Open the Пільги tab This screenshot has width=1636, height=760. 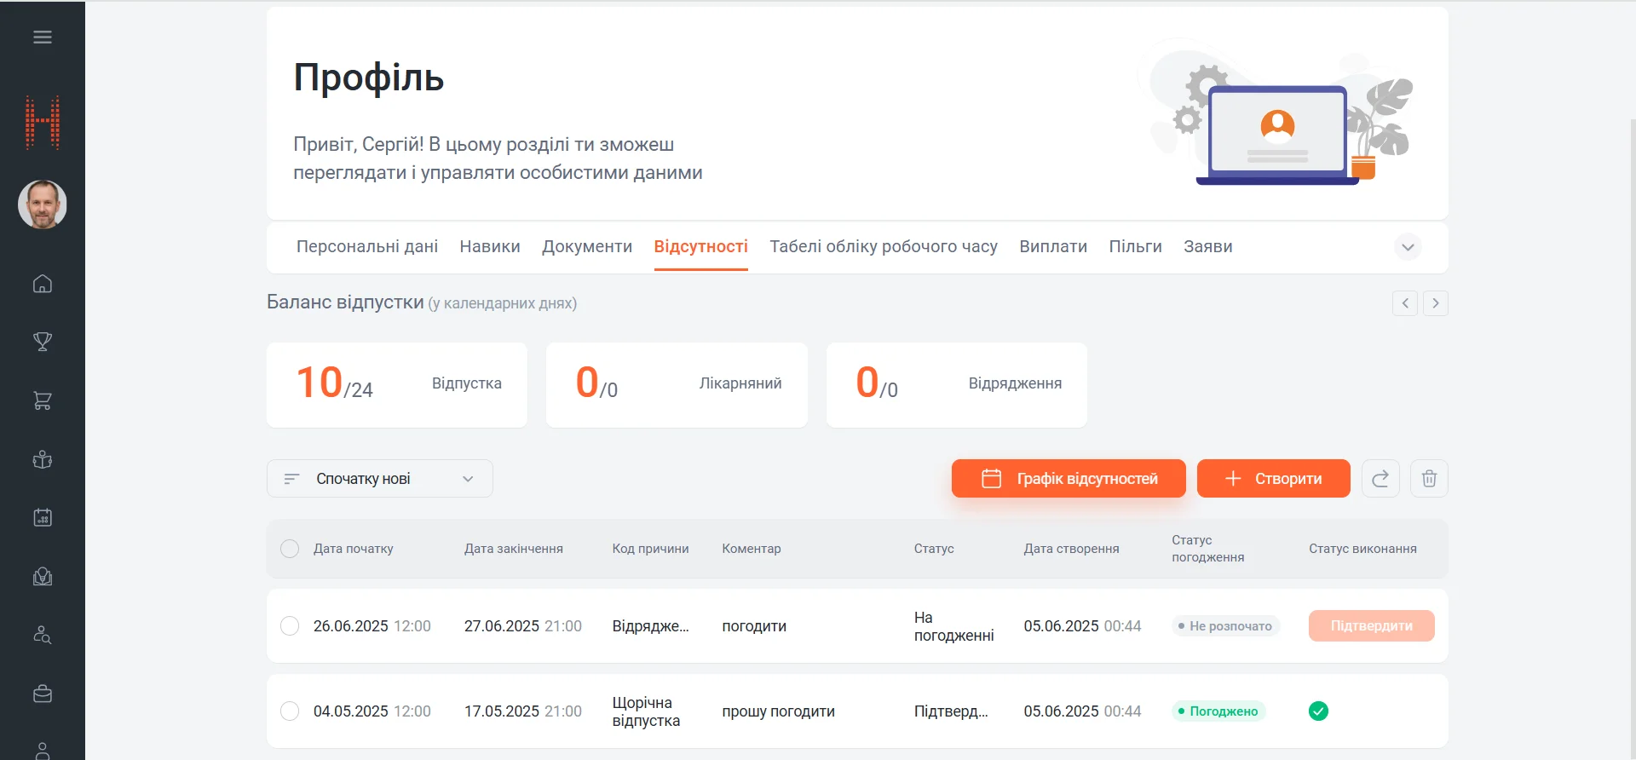1136,246
